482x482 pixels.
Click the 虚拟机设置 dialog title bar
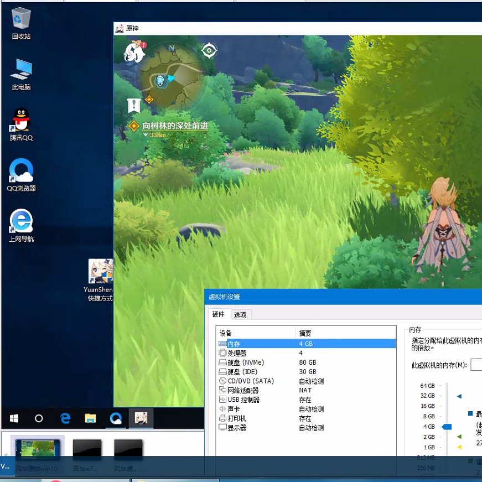pyautogui.click(x=343, y=297)
